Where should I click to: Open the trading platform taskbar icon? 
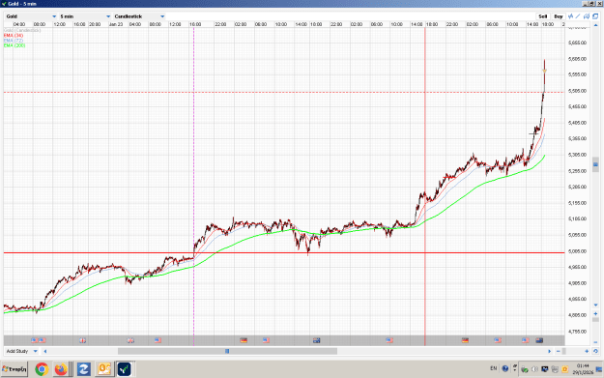pyautogui.click(x=125, y=369)
